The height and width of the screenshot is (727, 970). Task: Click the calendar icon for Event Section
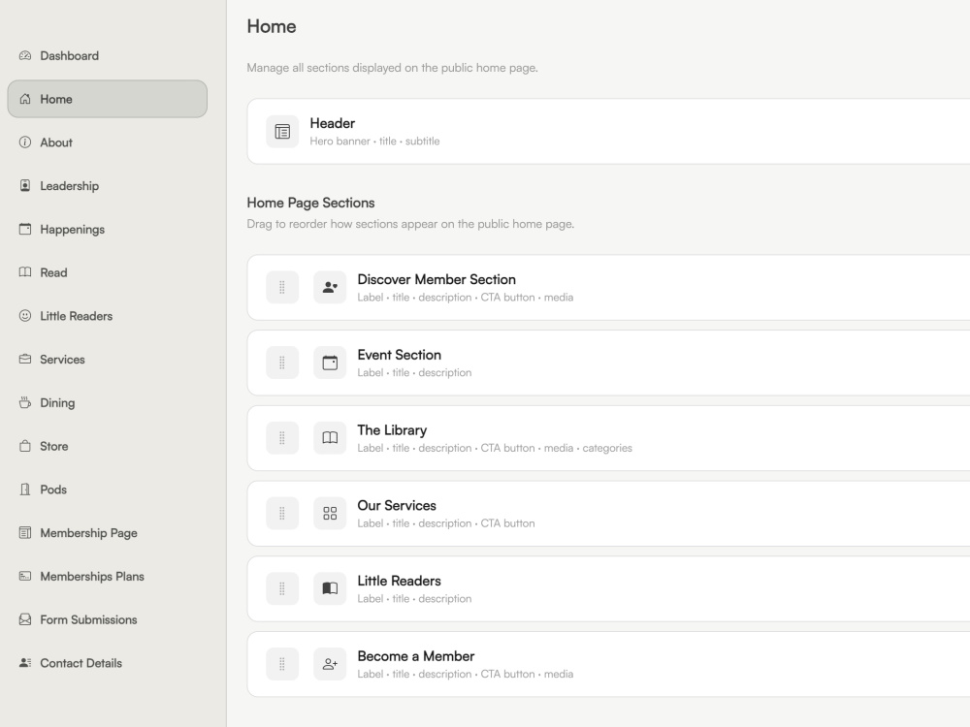click(x=330, y=363)
